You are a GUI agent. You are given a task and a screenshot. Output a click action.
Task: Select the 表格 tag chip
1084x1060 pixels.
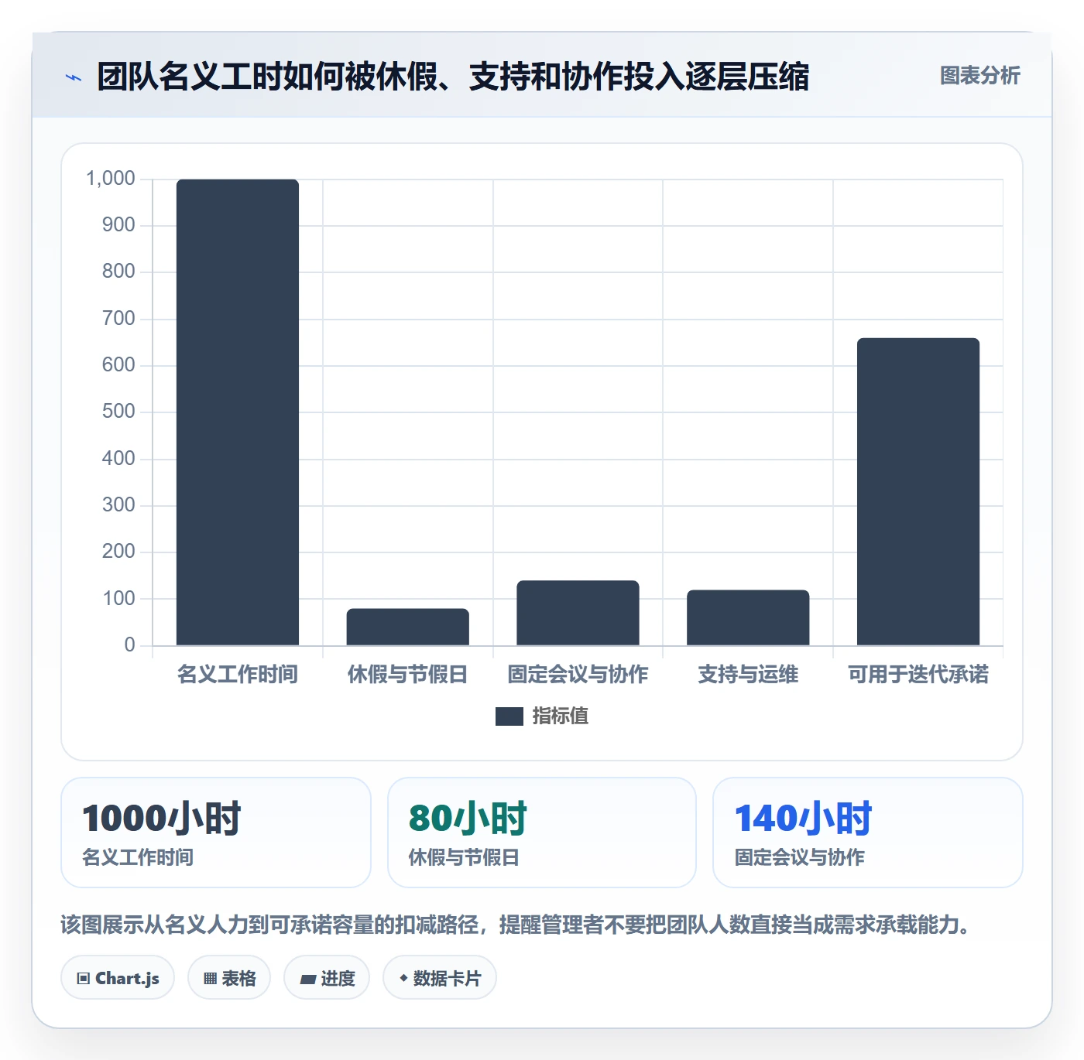(x=229, y=978)
